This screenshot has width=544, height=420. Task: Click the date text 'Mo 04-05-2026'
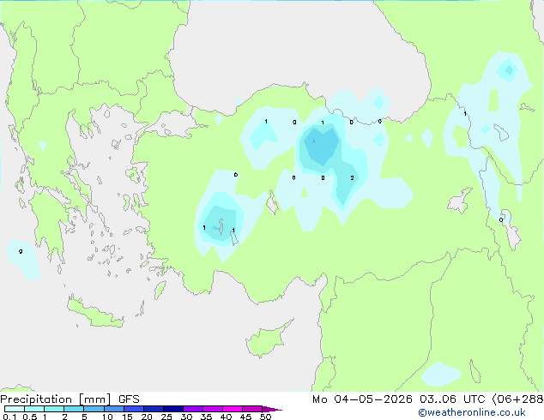click(362, 399)
